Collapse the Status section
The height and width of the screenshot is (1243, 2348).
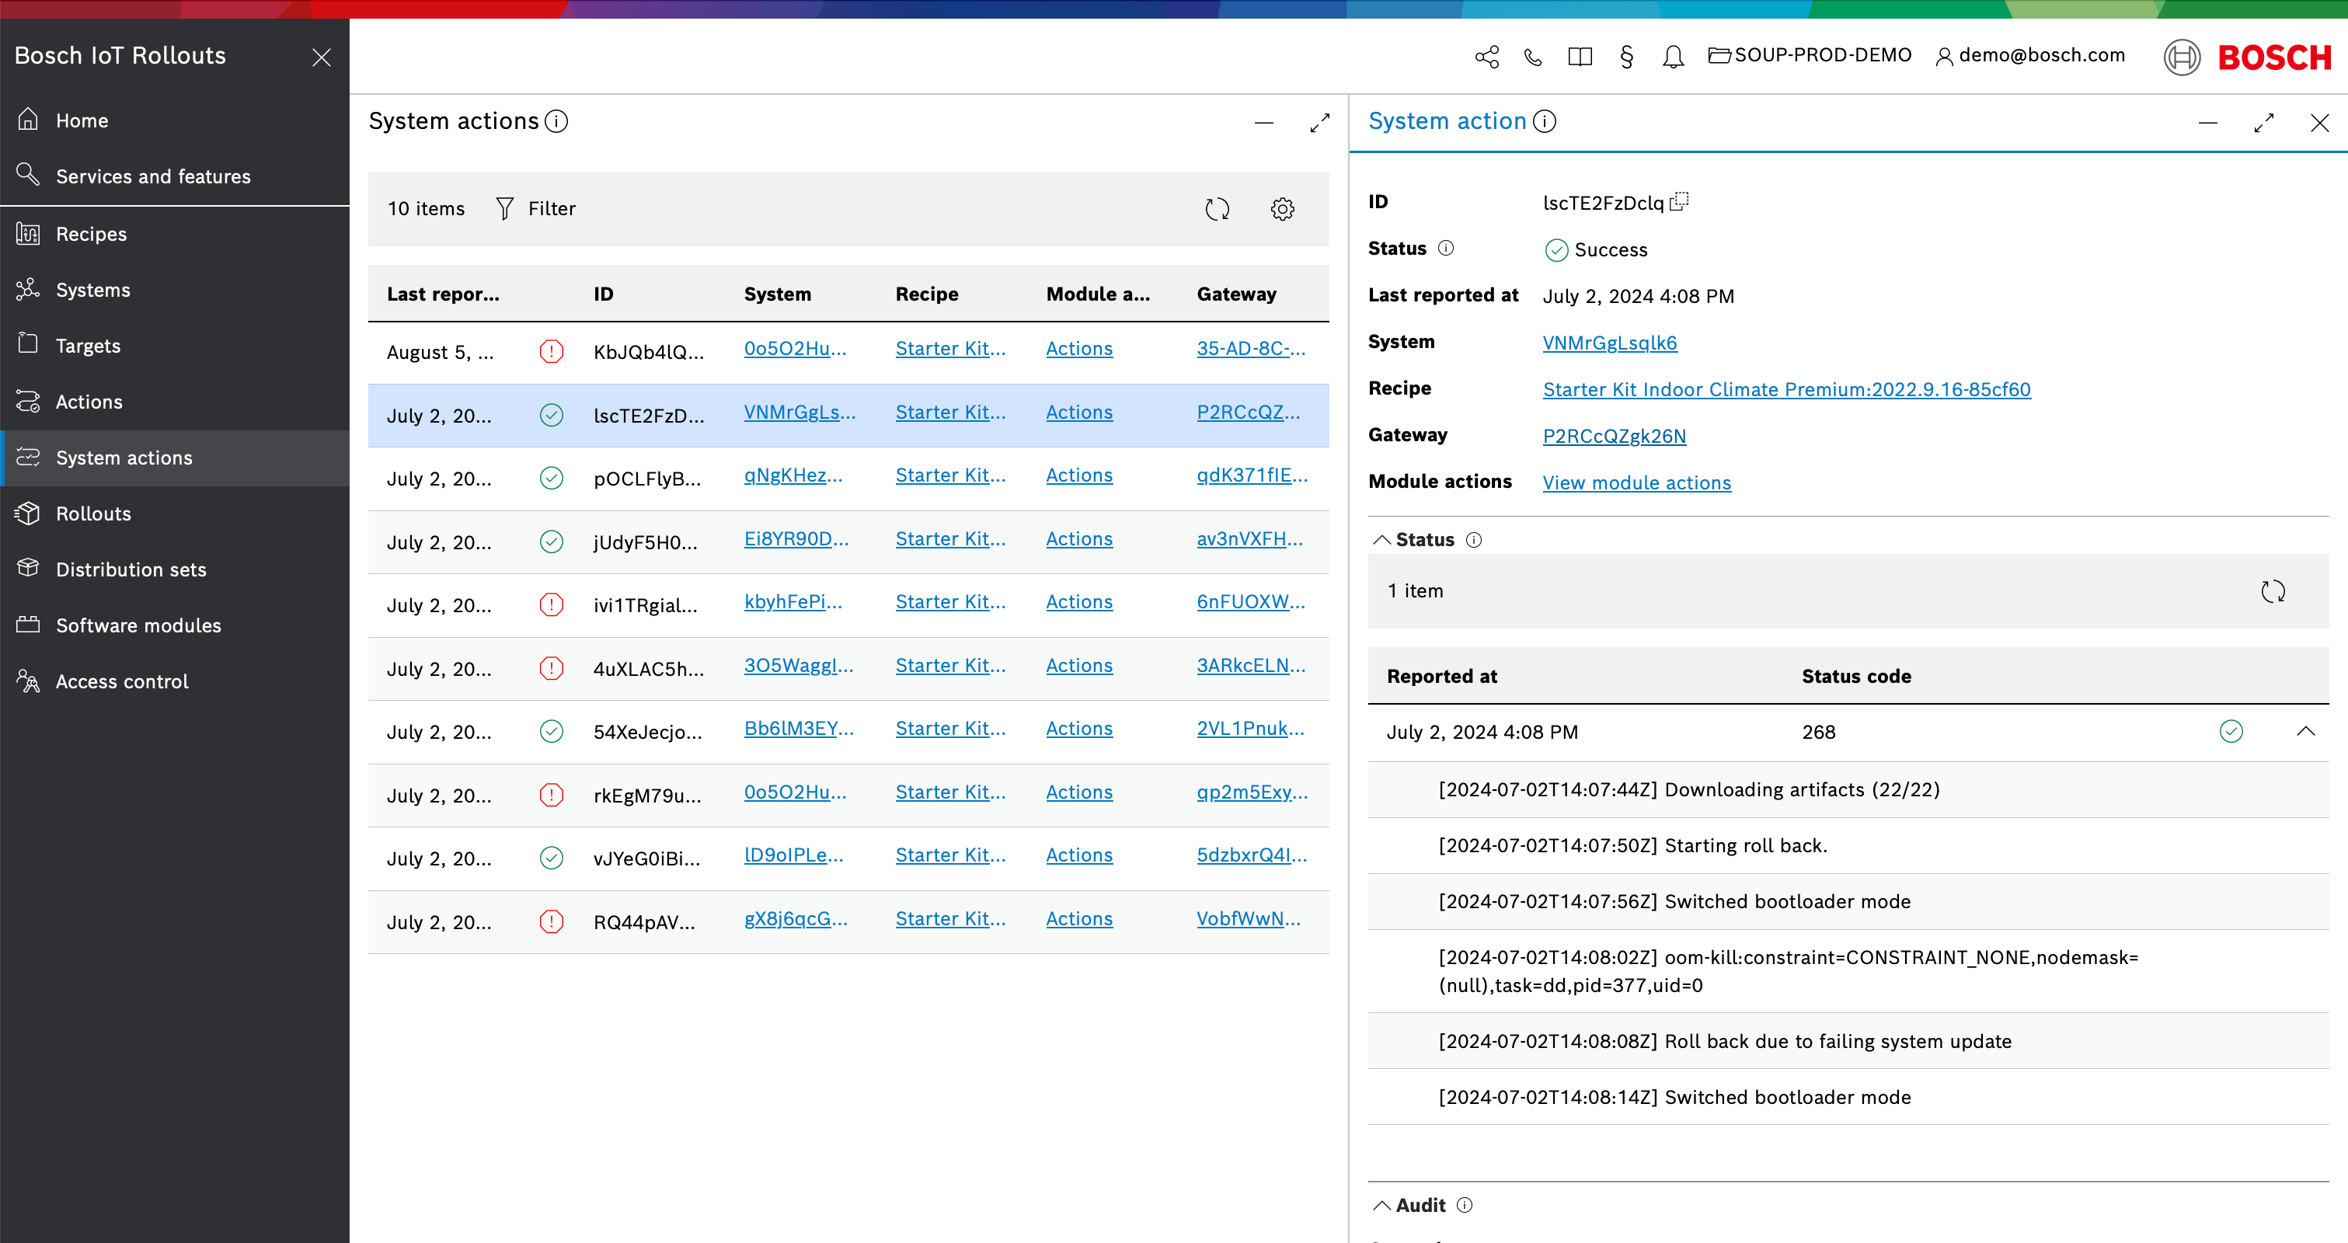pos(1381,539)
